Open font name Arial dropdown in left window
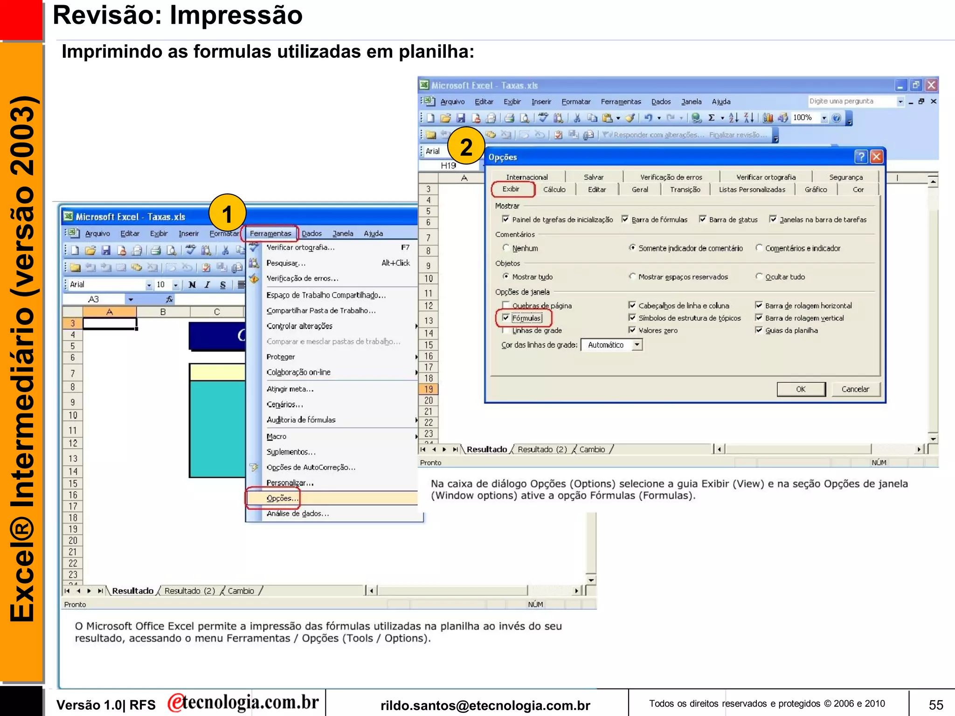 149,285
